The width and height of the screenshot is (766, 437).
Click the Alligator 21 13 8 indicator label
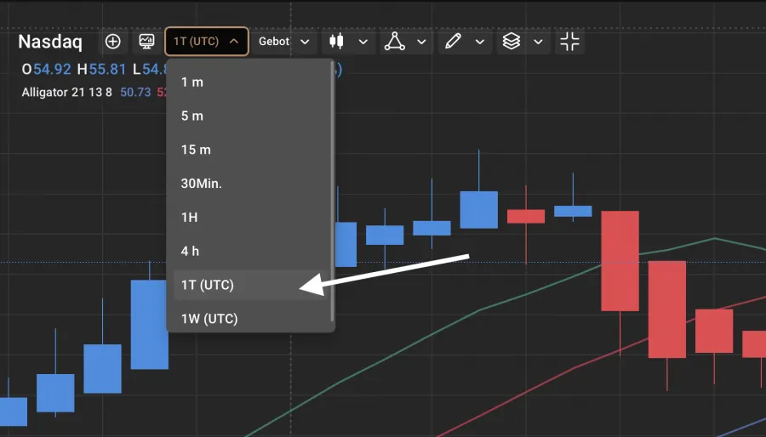click(x=67, y=92)
